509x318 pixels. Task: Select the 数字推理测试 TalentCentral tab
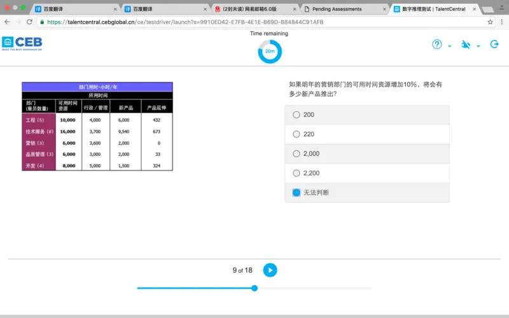click(434, 9)
